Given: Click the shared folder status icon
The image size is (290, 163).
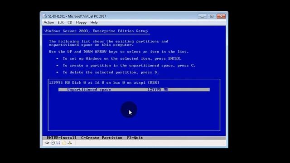Looking at the screenshot, I should (64, 143).
